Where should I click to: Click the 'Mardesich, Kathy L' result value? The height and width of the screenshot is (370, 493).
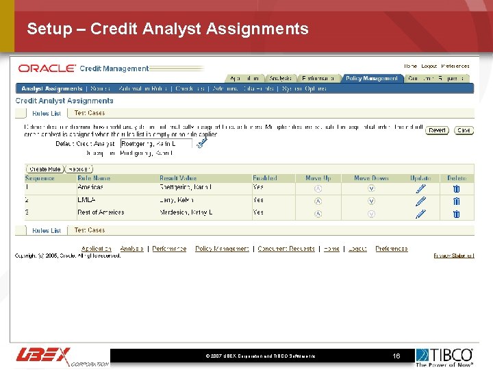coord(186,212)
